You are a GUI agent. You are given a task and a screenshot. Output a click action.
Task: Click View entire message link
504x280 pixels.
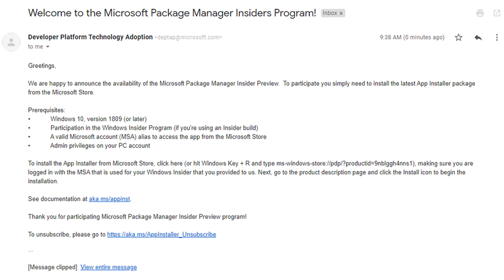click(108, 267)
